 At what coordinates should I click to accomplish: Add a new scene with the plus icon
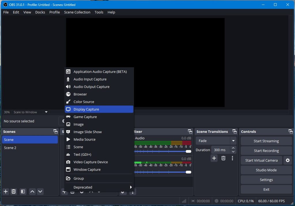pos(5,192)
